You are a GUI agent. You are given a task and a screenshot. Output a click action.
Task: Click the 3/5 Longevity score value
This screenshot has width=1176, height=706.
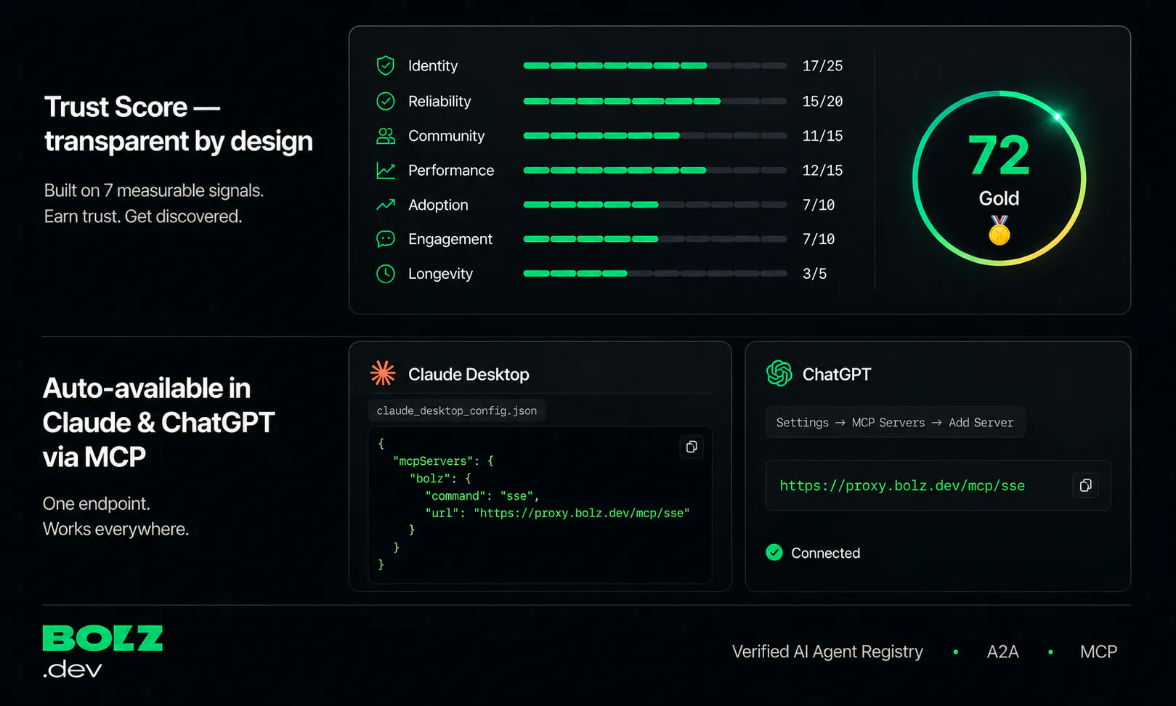click(x=814, y=274)
